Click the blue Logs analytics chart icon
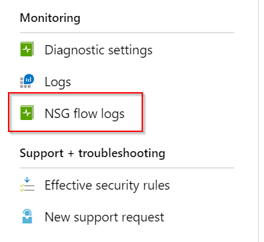Screen dimensions: 264x242 point(27,81)
